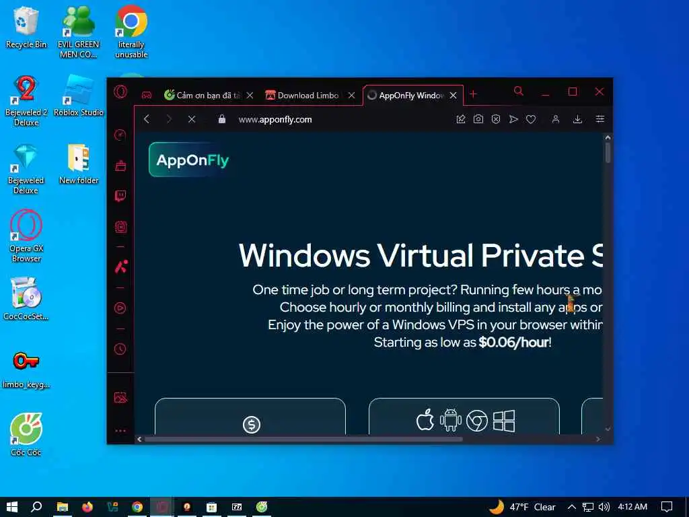This screenshot has width=689, height=517.
Task: Click the vertical scrollbar down arrow
Action: pyautogui.click(x=608, y=429)
